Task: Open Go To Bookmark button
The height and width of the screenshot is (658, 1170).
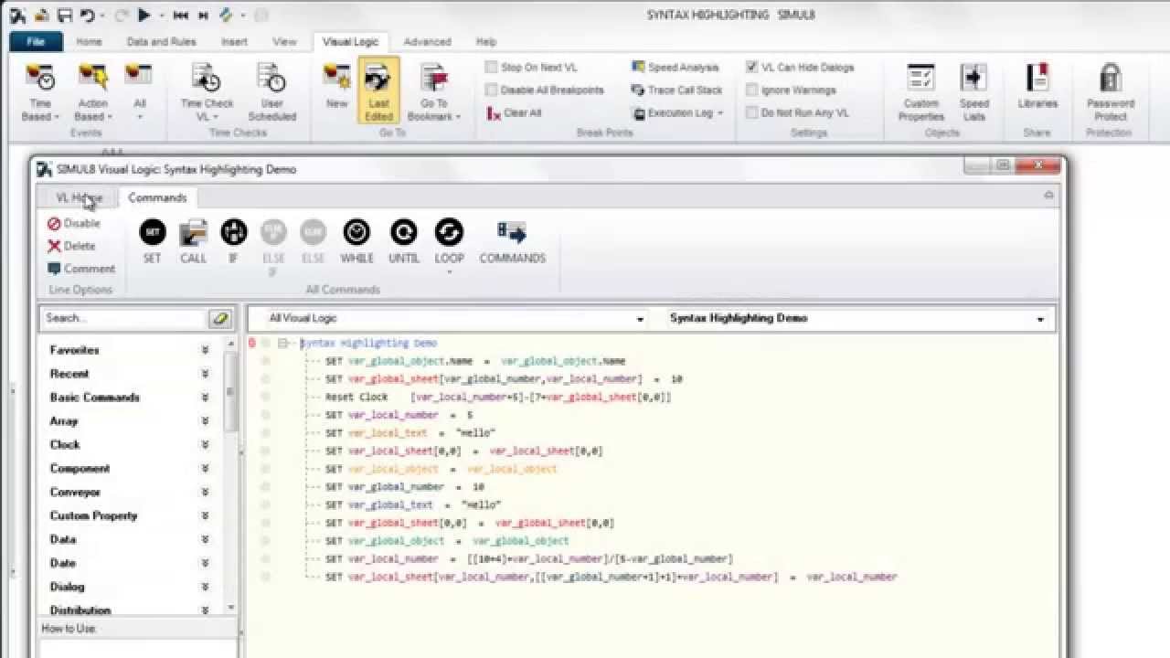Action: pos(433,91)
